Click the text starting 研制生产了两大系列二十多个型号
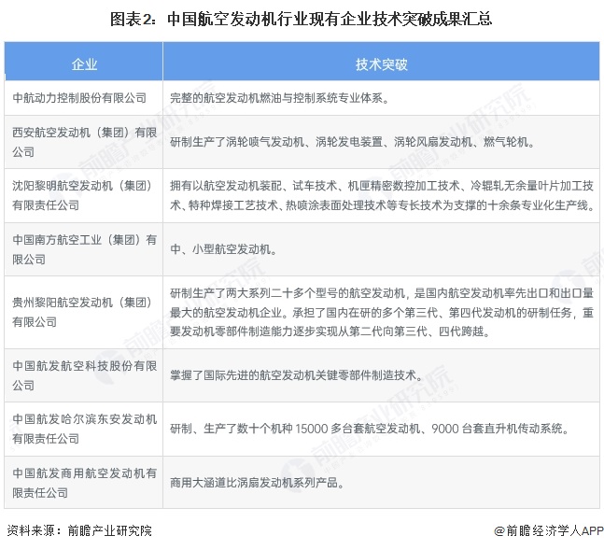Screen dimensions: 604x550 pyautogui.click(x=382, y=312)
